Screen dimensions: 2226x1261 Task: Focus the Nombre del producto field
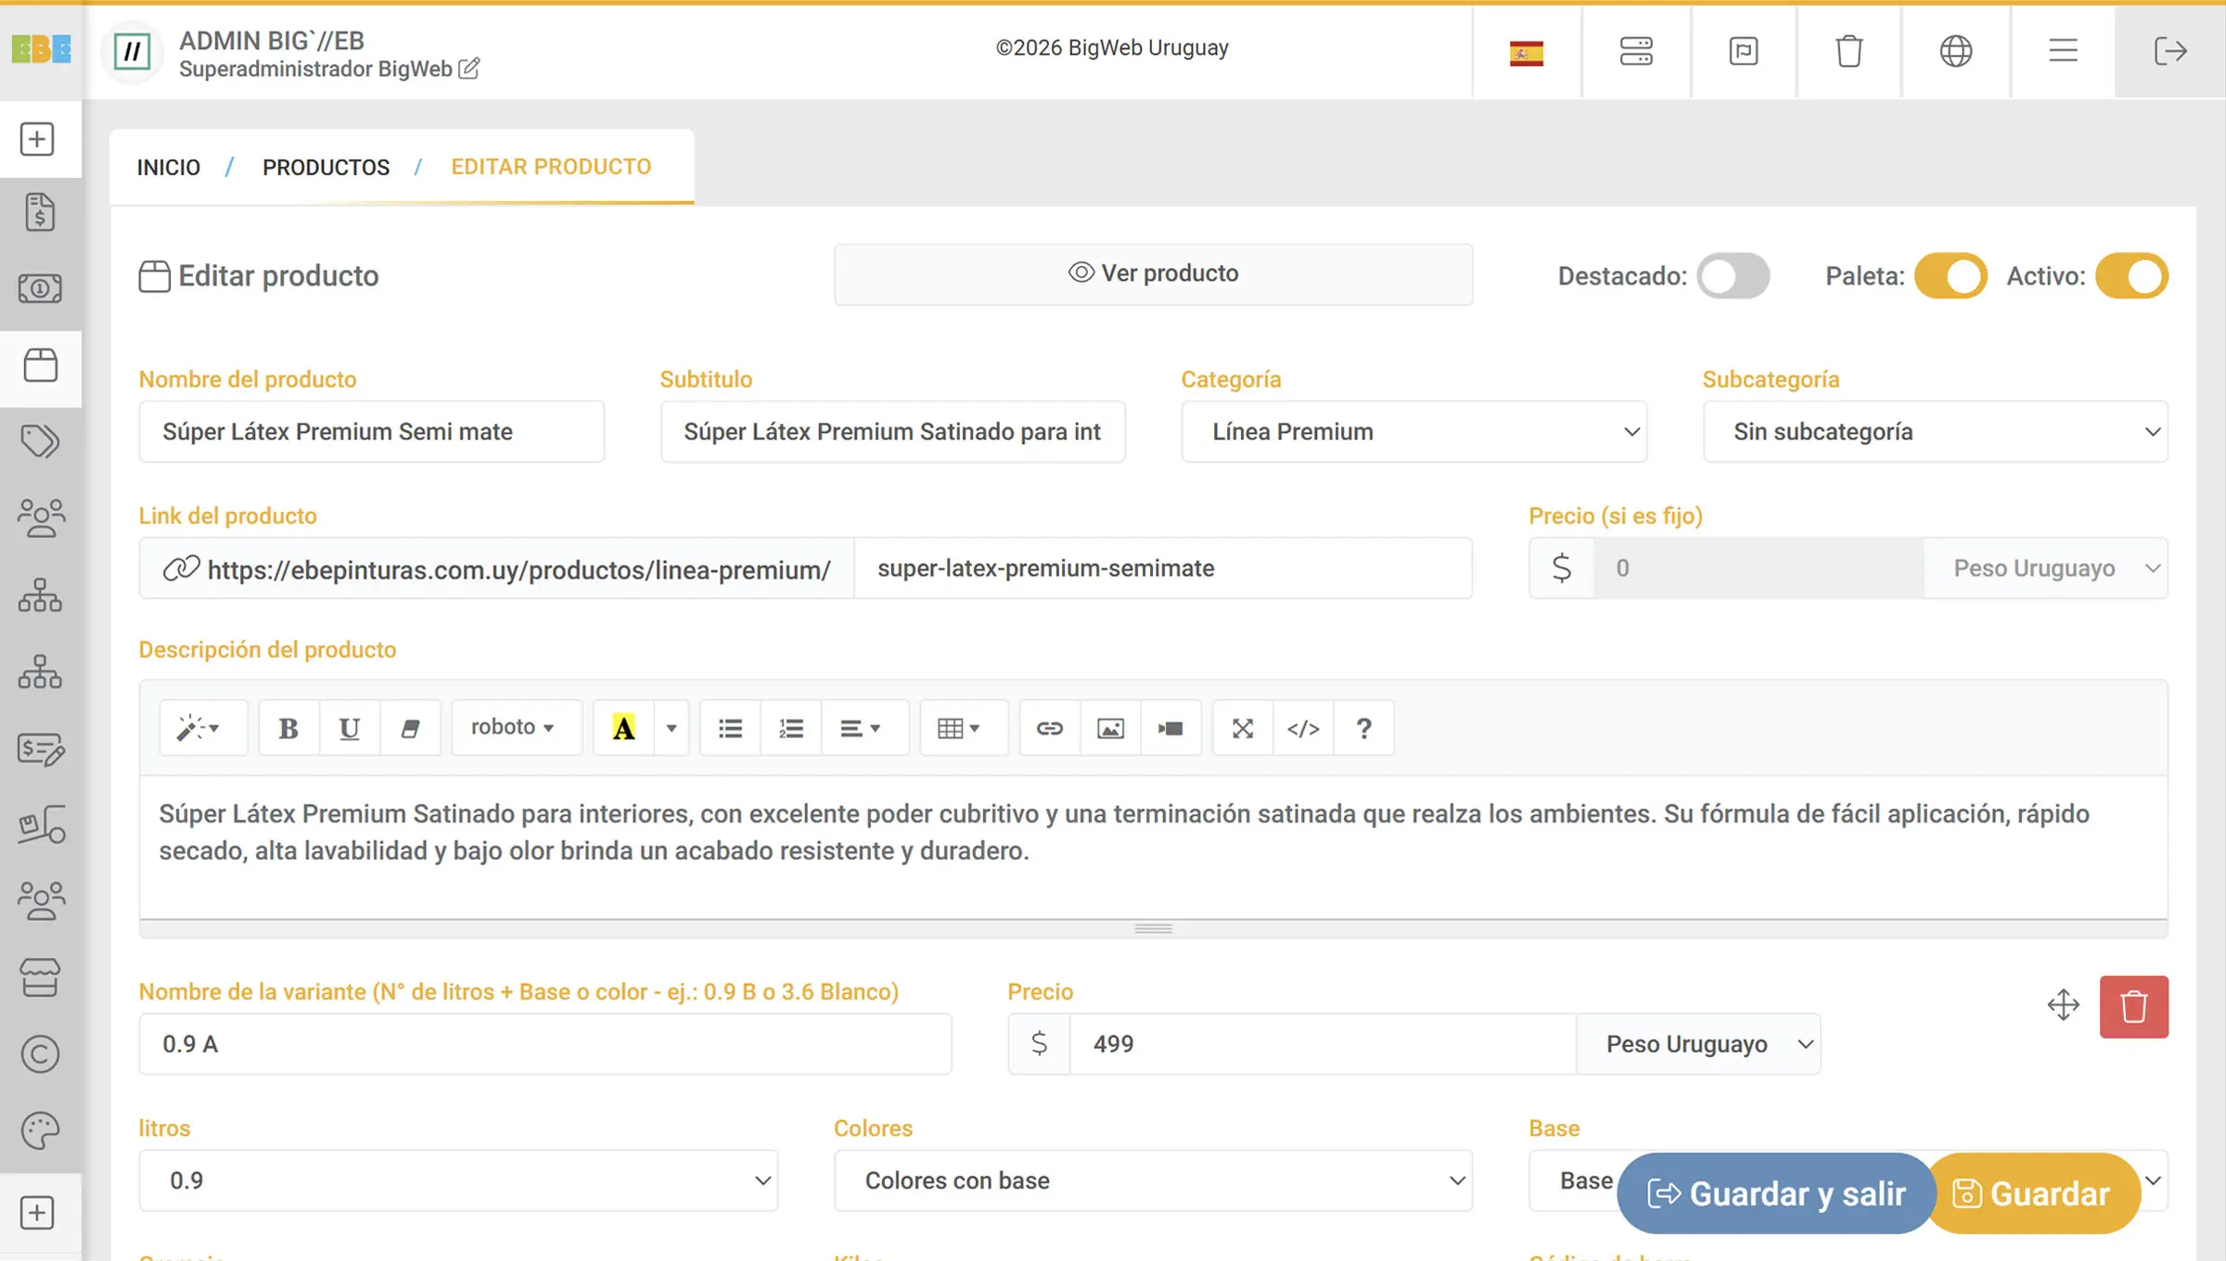click(x=371, y=432)
